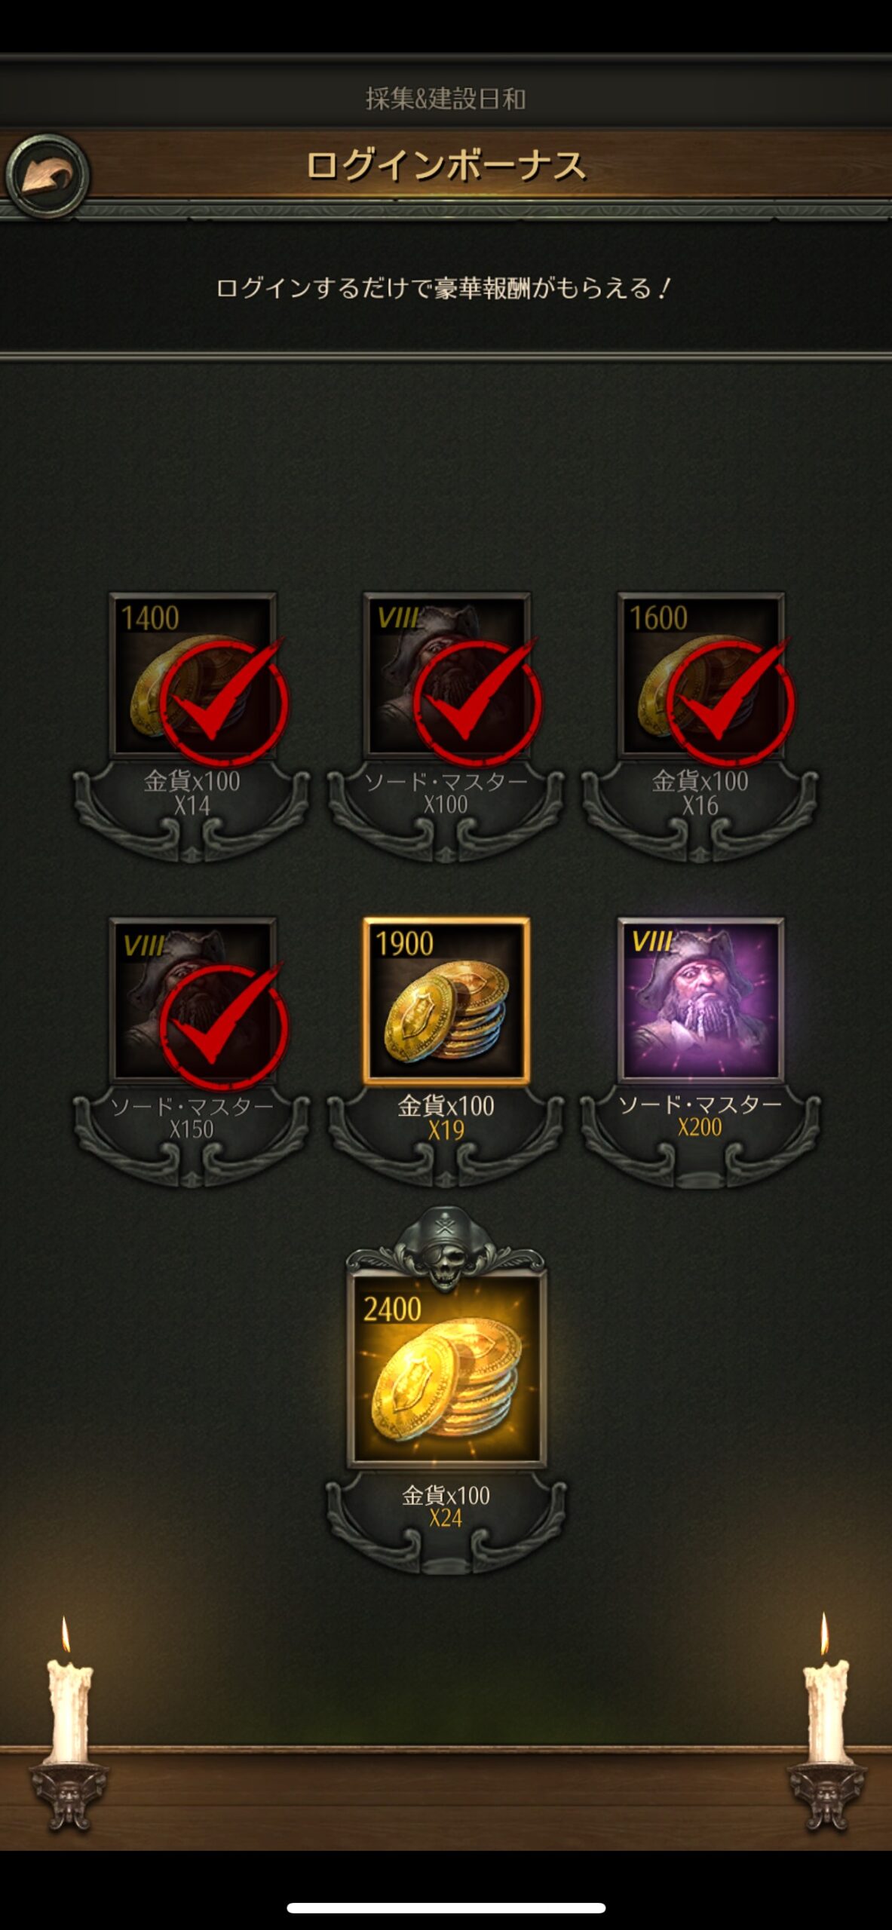Select the glowing 2400 gold coins reward
Viewport: 892px width, 1930px height.
[446, 1368]
